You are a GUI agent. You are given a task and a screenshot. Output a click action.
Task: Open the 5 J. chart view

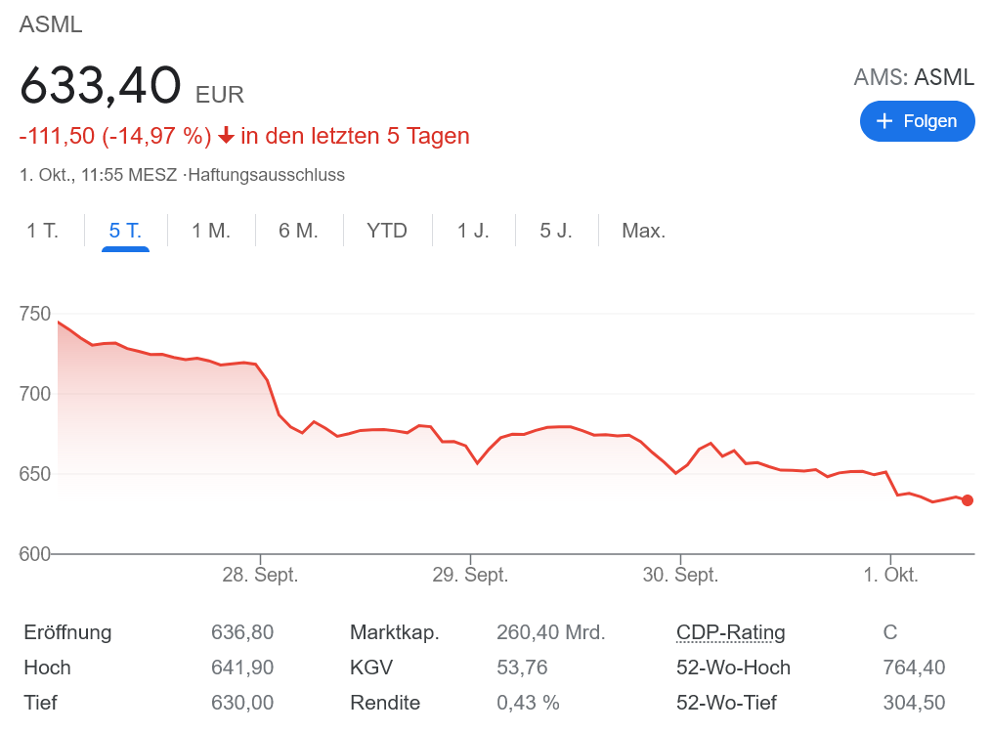[x=556, y=232]
